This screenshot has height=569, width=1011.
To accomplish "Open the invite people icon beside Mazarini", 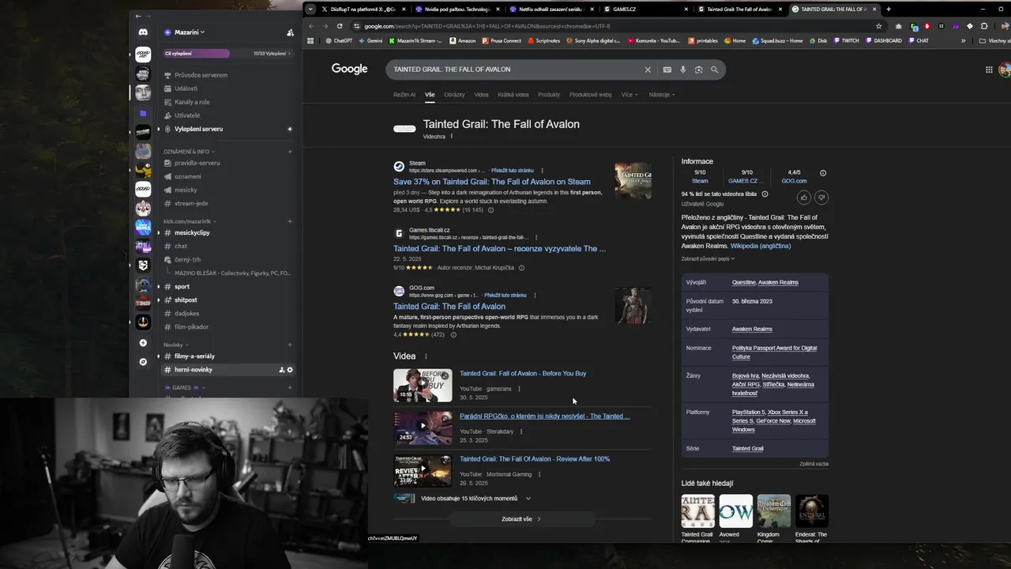I will pos(290,32).
